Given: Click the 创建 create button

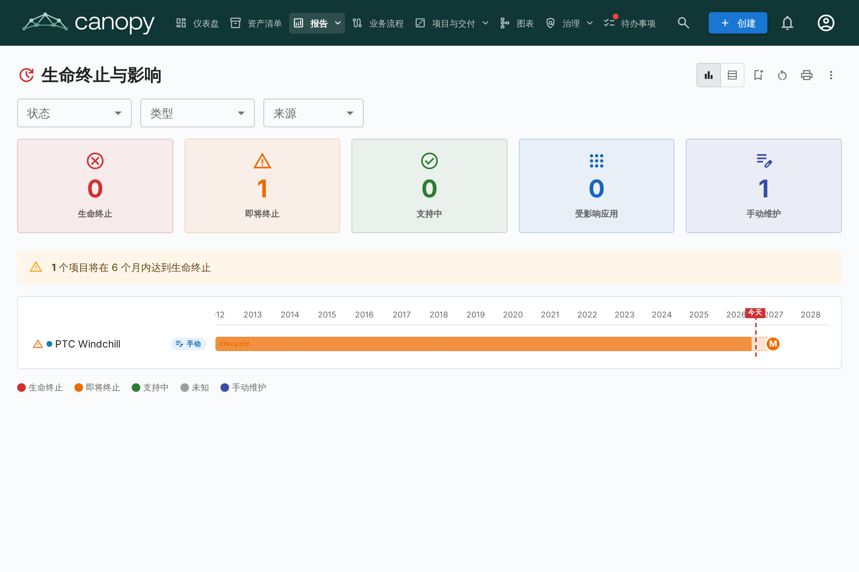Looking at the screenshot, I should pos(738,23).
